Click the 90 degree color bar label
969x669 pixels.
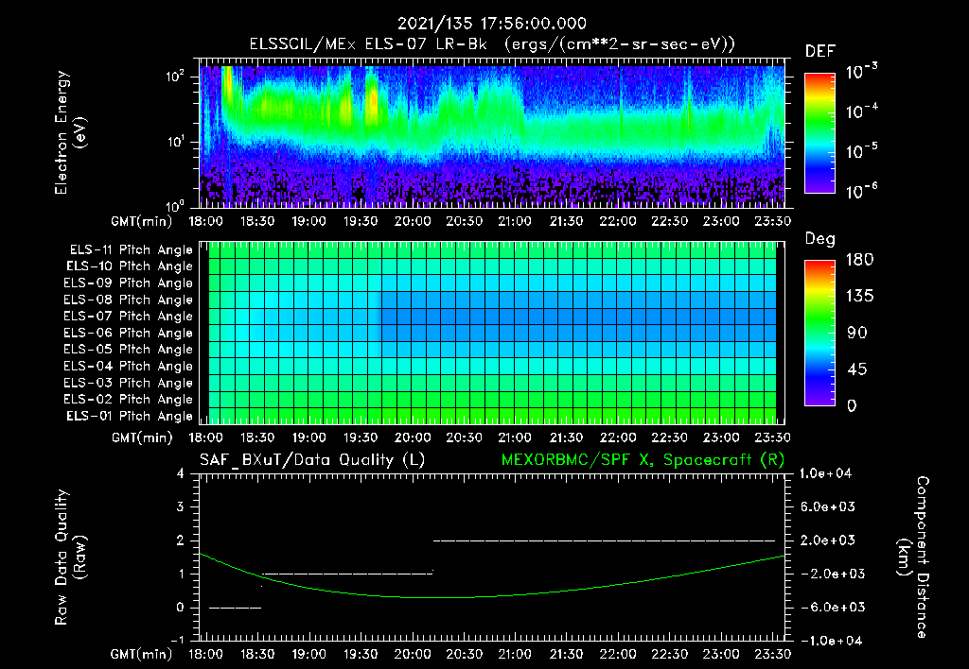tap(856, 333)
